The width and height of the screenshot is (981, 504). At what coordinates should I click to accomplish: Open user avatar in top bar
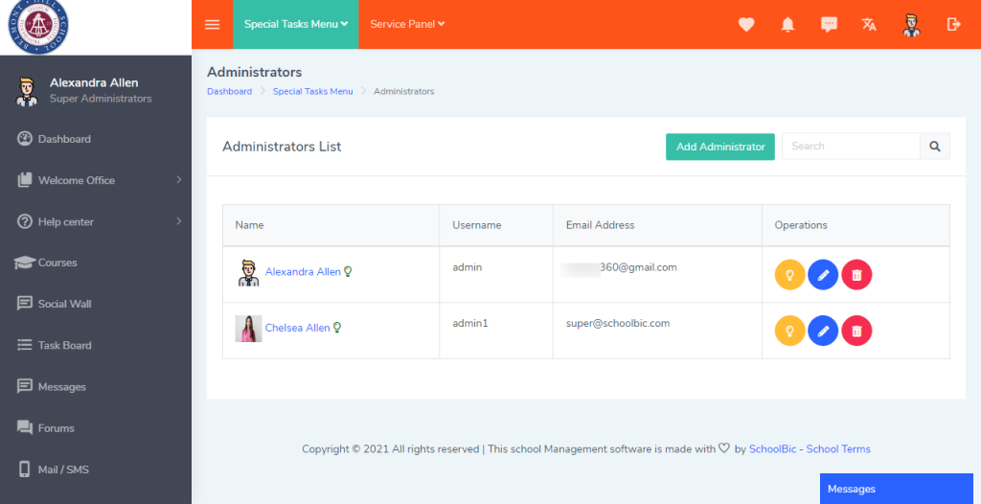(x=912, y=24)
